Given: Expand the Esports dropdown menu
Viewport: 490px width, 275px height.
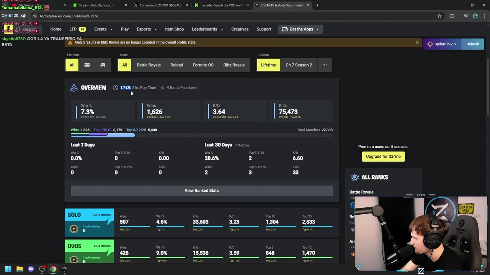Looking at the screenshot, I should tap(147, 29).
